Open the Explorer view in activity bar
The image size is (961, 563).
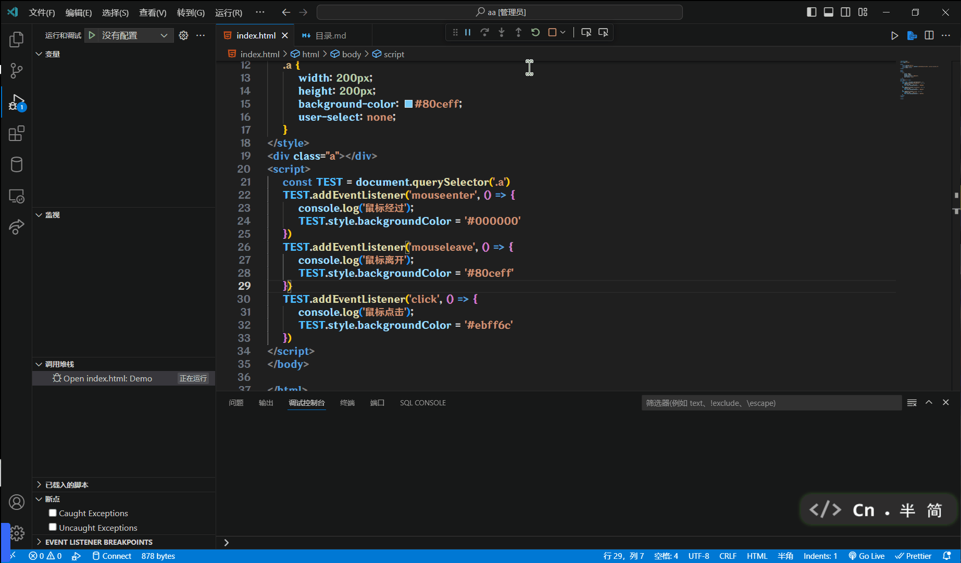pyautogui.click(x=17, y=40)
